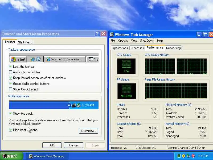Open Task Manager Options menu
The height and width of the screenshot is (160, 213).
tap(123, 41)
